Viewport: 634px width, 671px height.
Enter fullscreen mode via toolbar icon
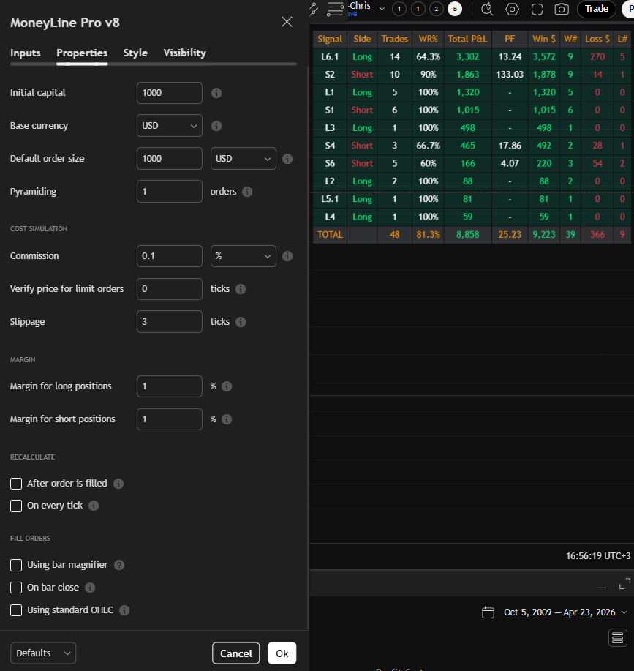pyautogui.click(x=537, y=9)
